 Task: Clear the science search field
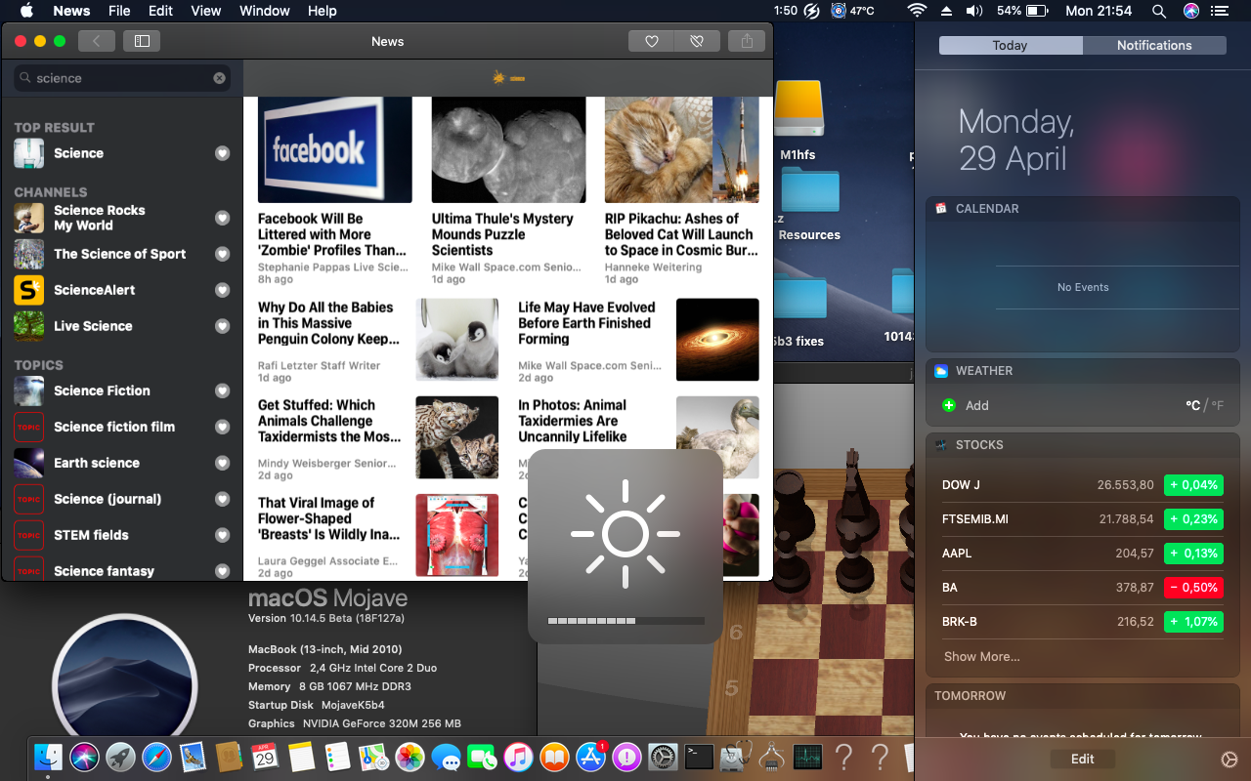coord(219,78)
